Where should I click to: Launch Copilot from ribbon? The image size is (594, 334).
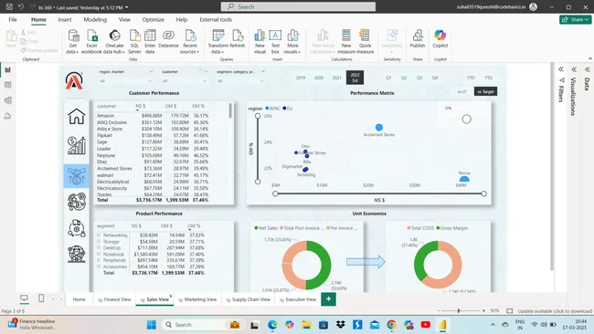pyautogui.click(x=440, y=39)
